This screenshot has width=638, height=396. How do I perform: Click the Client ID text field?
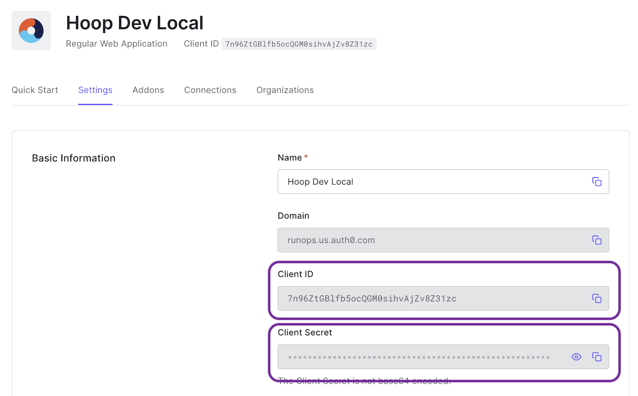429,298
